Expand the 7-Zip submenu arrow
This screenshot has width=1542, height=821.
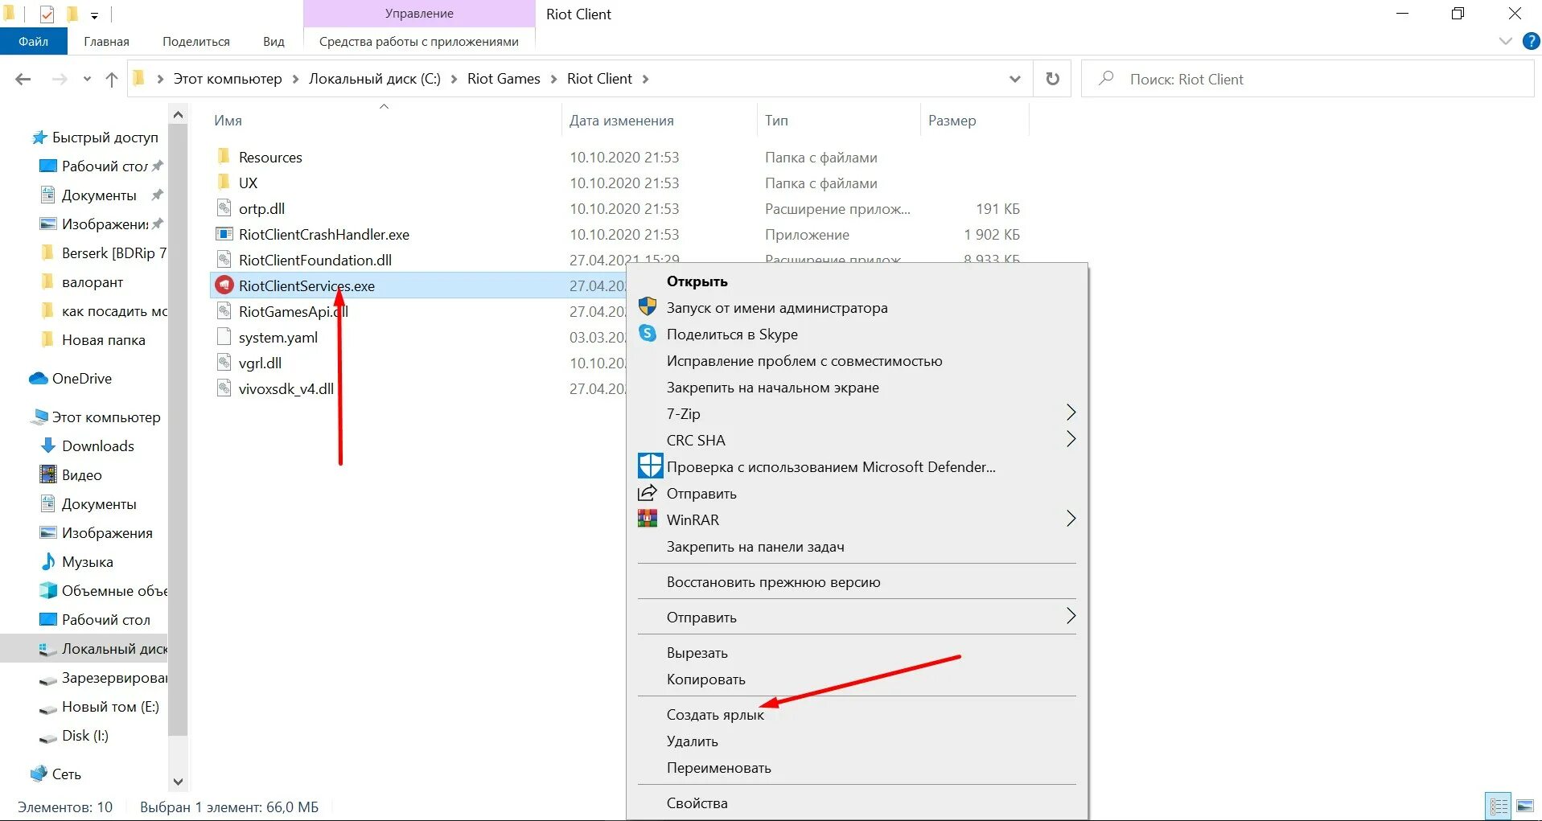[1071, 413]
